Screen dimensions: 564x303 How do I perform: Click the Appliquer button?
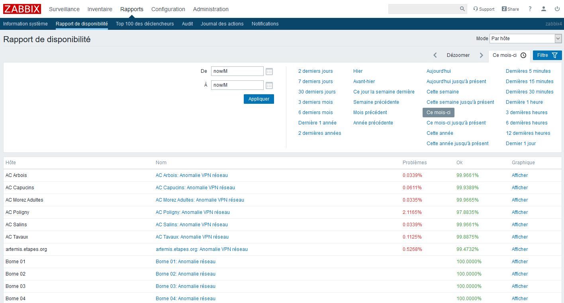click(x=258, y=99)
